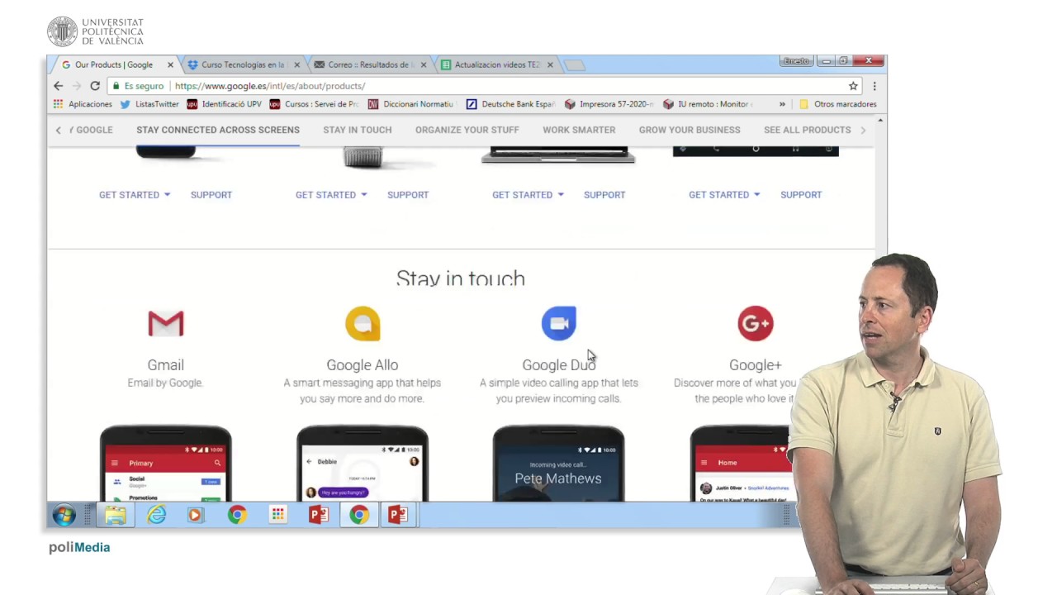Open the media player taskbar icon
1057x595 pixels.
coord(196,516)
